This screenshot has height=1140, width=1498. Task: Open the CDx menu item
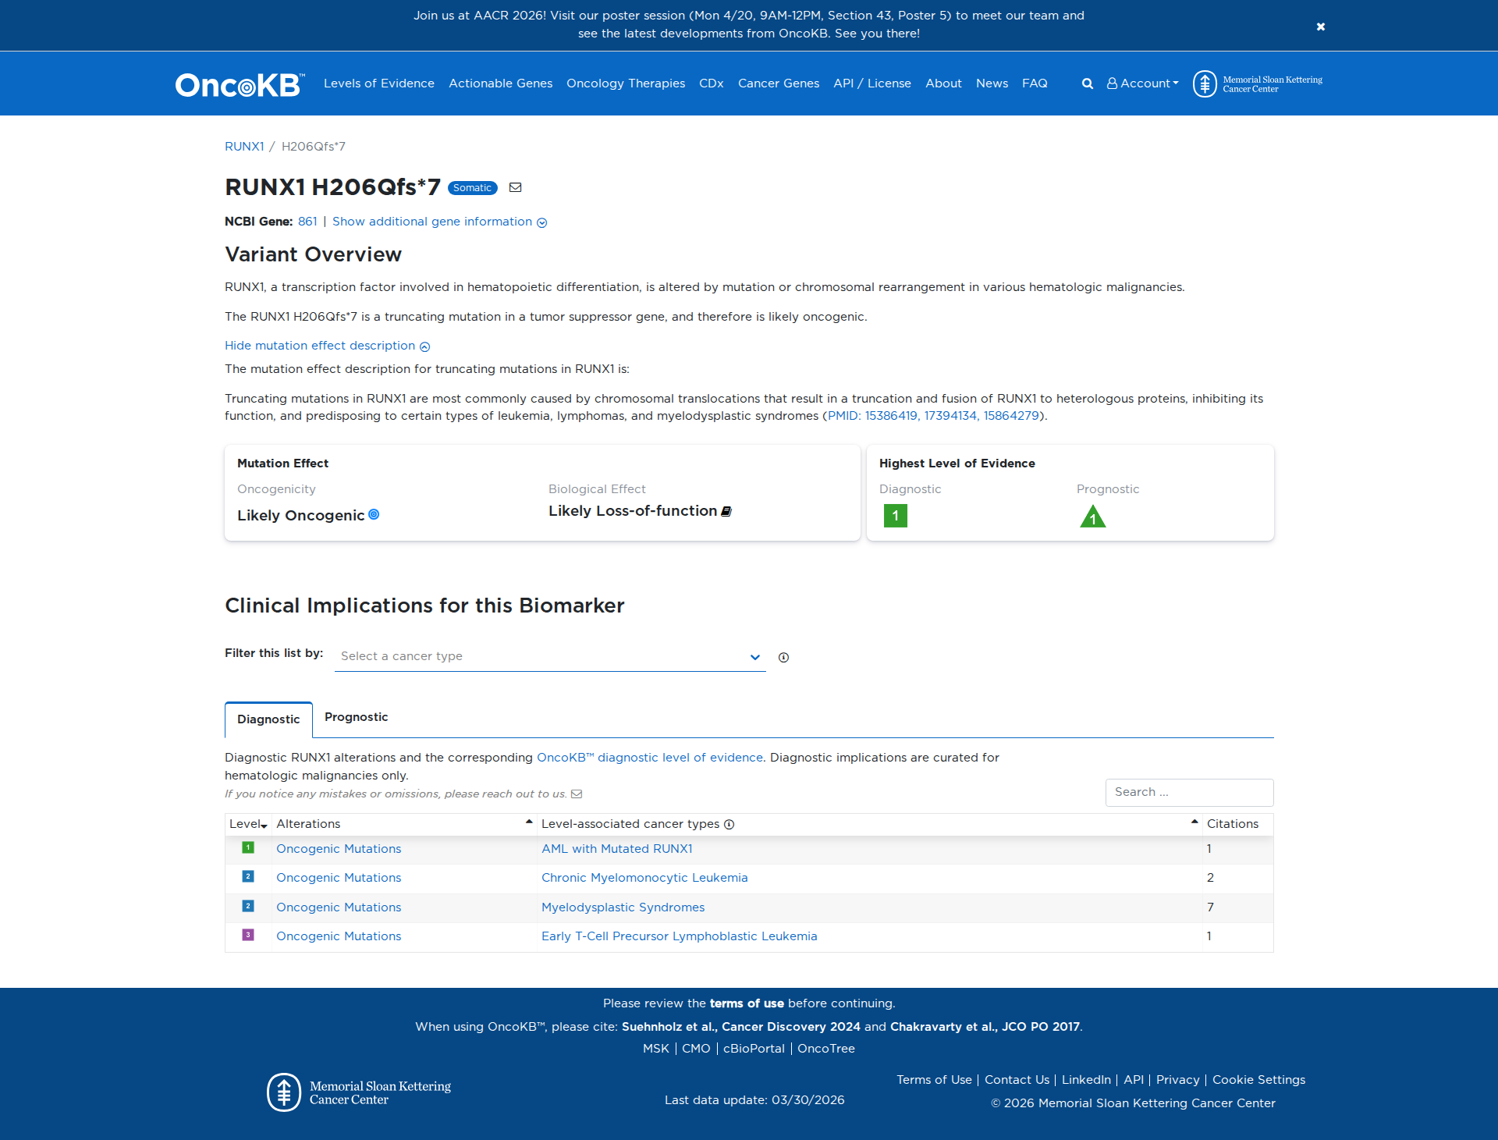click(x=712, y=83)
